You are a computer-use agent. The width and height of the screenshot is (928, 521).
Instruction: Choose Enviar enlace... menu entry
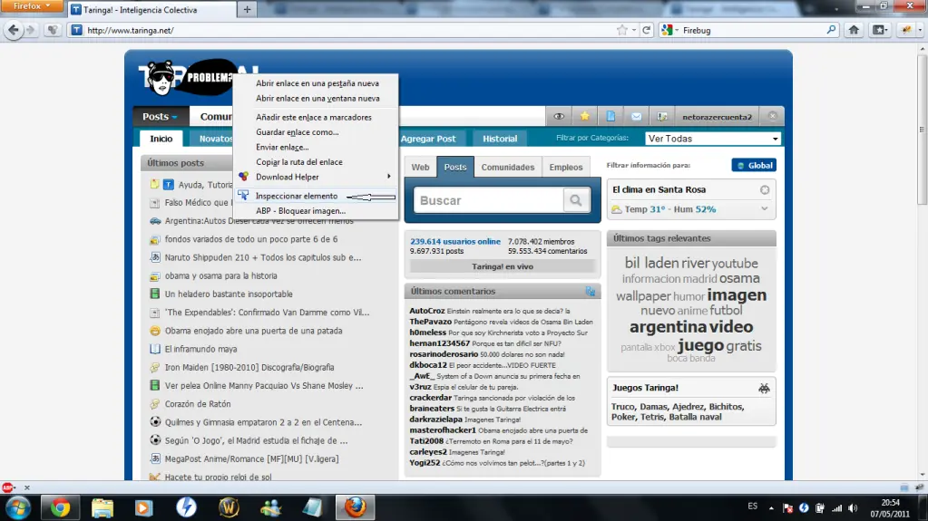[282, 148]
